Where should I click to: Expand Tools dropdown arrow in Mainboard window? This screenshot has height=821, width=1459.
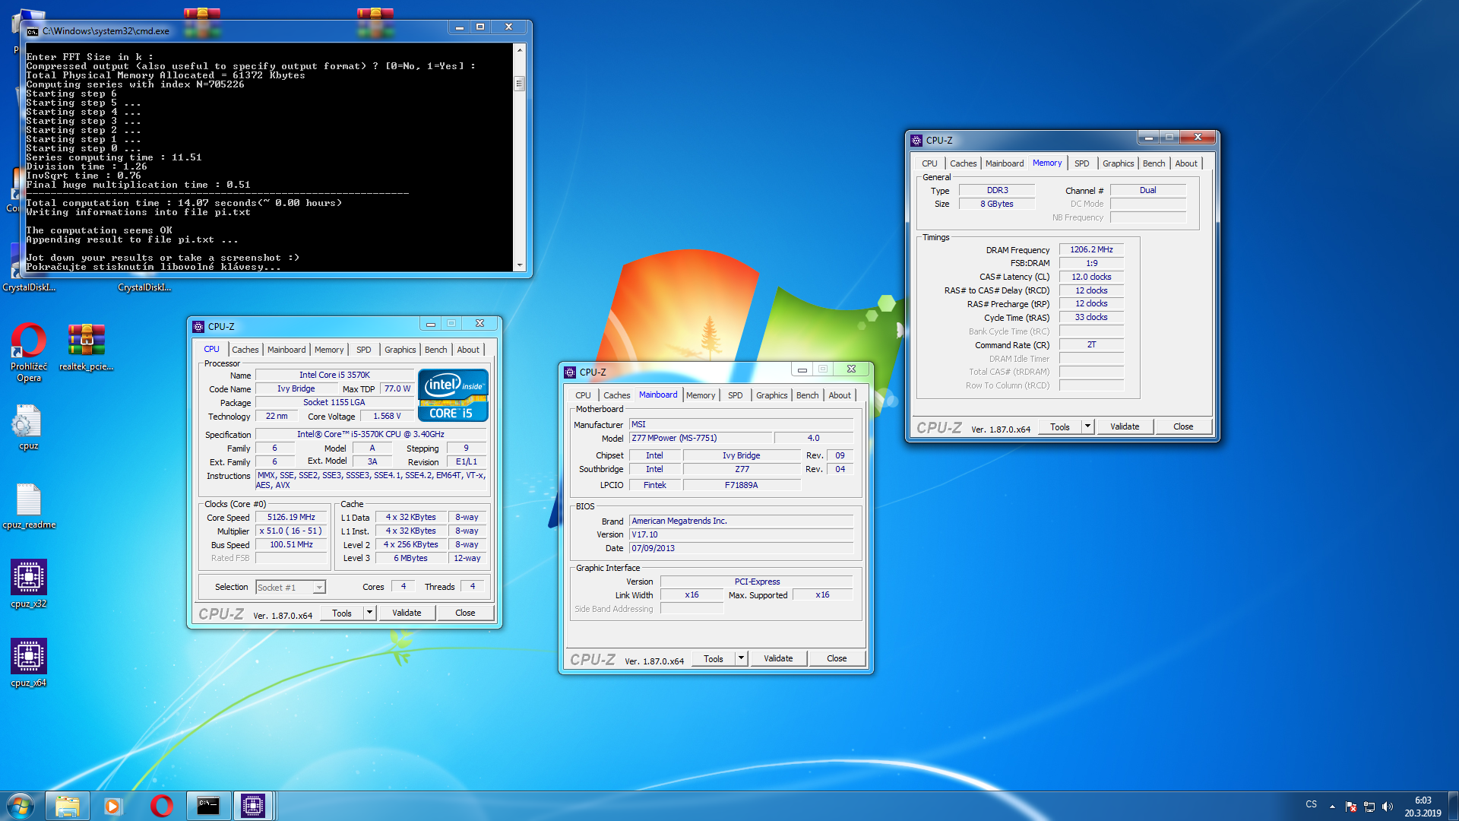pos(741,658)
